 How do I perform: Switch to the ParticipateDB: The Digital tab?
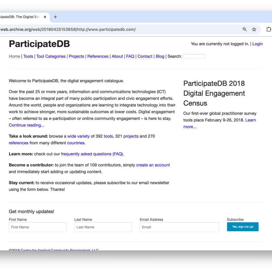tap(20, 16)
